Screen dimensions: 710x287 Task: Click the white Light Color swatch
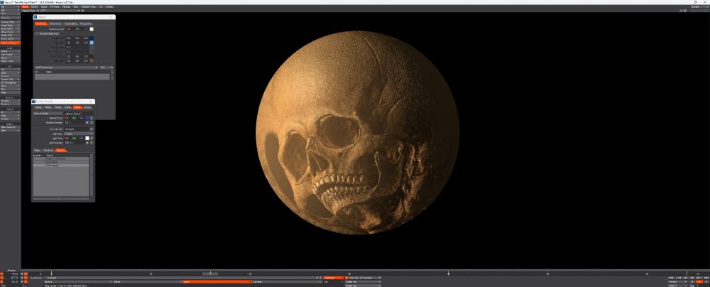[87, 139]
